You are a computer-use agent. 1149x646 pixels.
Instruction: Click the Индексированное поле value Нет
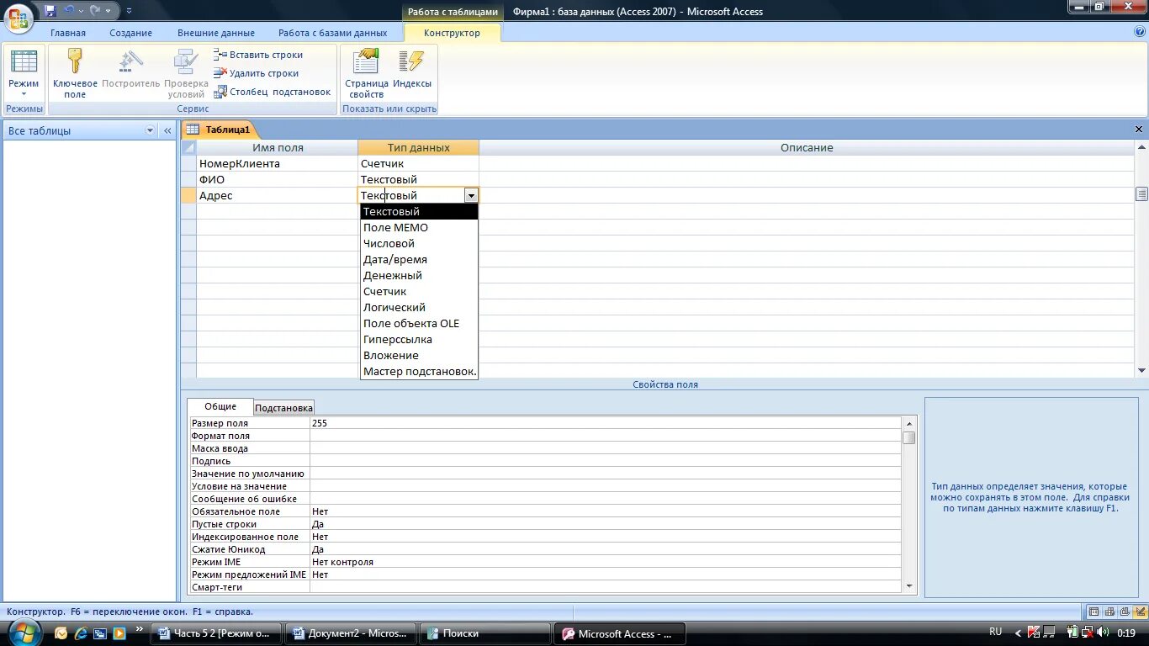coord(605,537)
